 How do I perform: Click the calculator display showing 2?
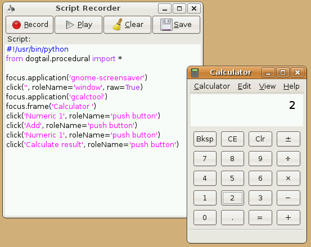pyautogui.click(x=247, y=110)
